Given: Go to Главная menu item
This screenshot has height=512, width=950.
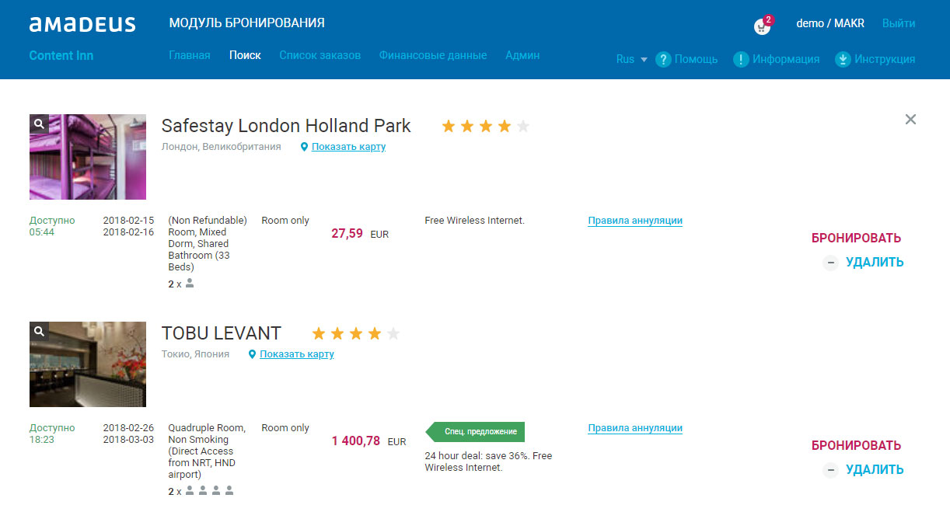Looking at the screenshot, I should pyautogui.click(x=189, y=55).
